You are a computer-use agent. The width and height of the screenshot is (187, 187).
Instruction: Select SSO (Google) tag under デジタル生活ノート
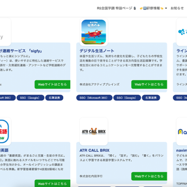(x=127, y=98)
